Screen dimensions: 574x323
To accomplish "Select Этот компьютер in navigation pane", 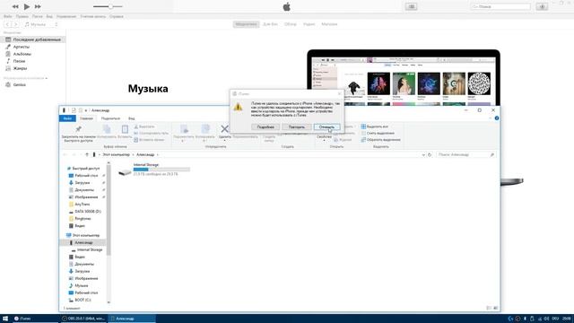I will [83, 235].
